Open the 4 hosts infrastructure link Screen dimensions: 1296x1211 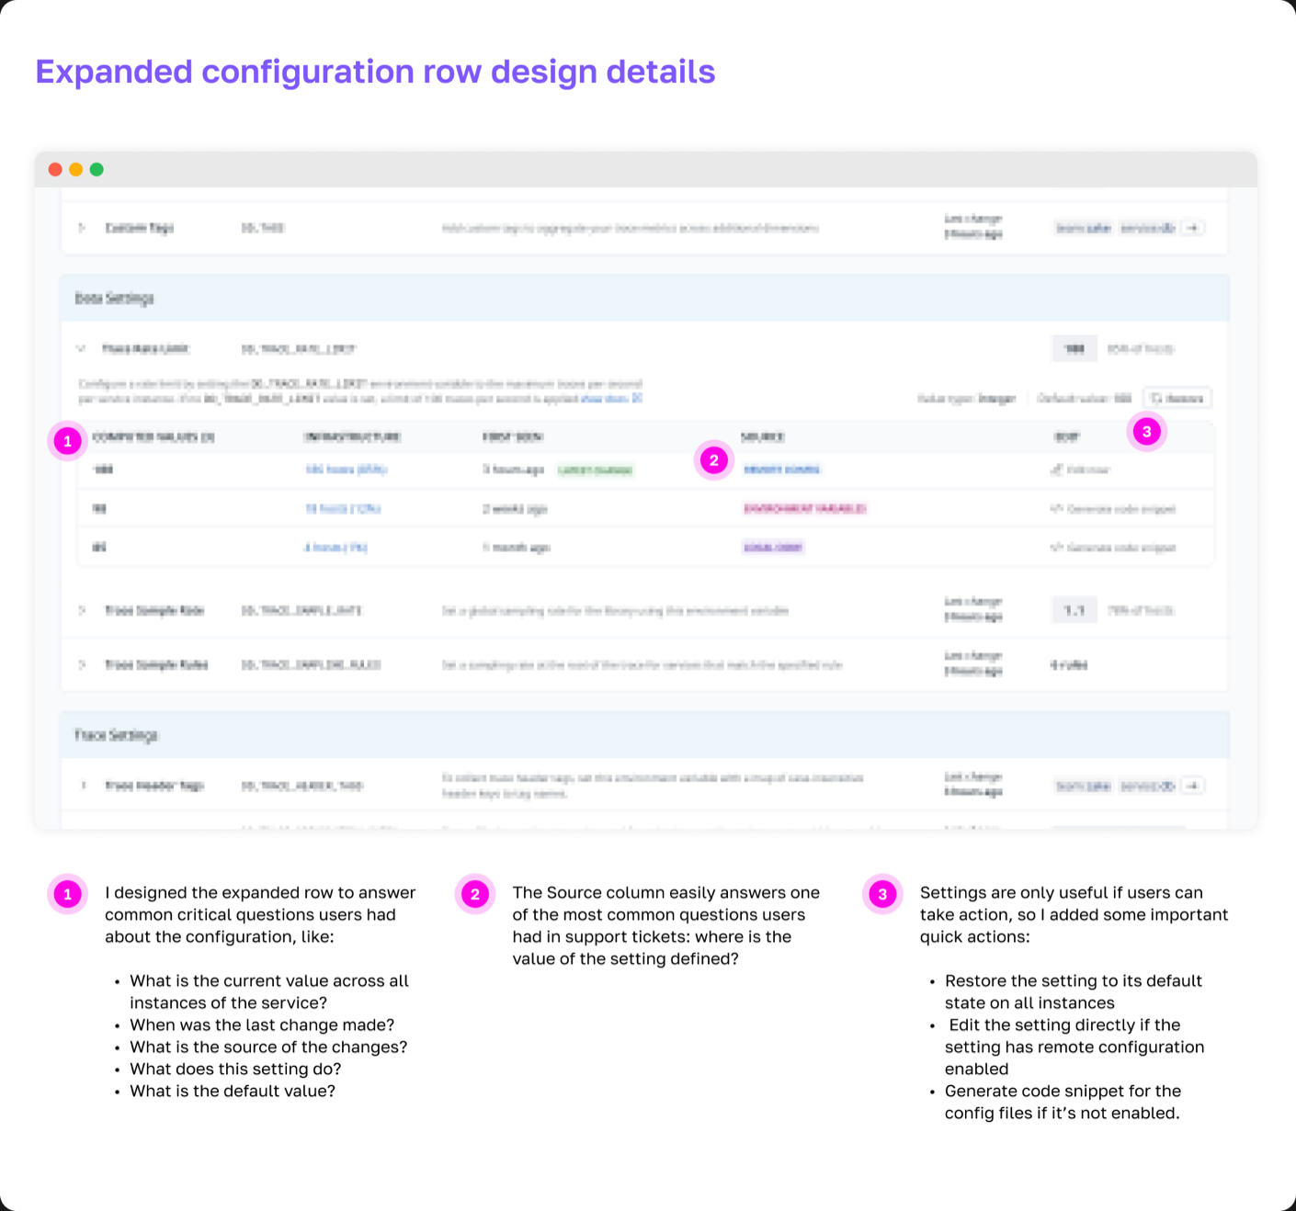coord(335,548)
